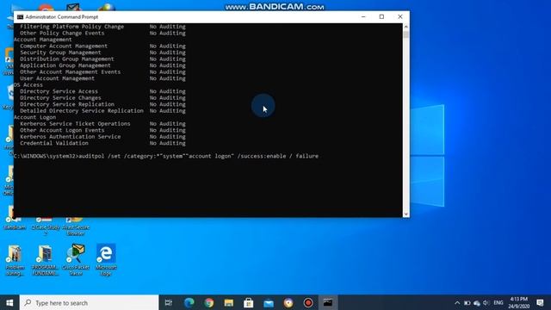Open the volume control tray icon
The image size is (551, 310).
point(486,302)
